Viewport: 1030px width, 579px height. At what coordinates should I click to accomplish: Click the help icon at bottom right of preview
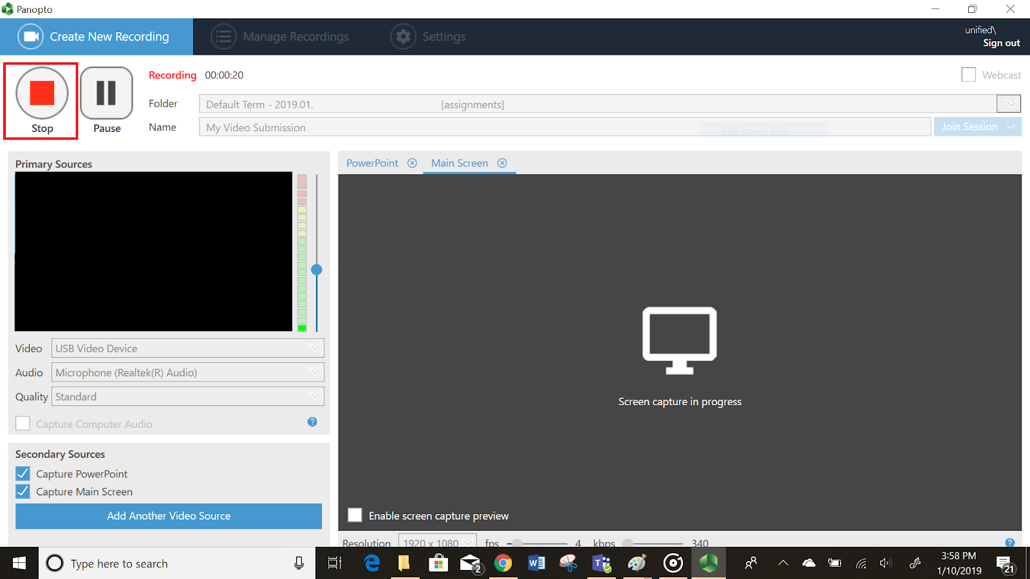[1009, 542]
